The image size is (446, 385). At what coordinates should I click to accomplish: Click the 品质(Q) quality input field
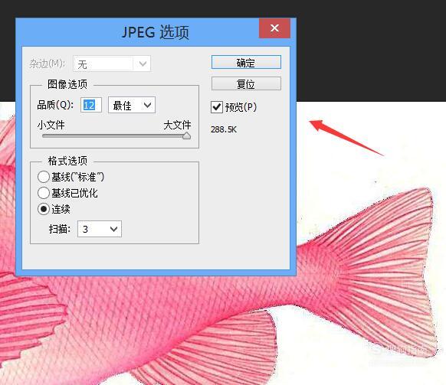click(x=91, y=105)
